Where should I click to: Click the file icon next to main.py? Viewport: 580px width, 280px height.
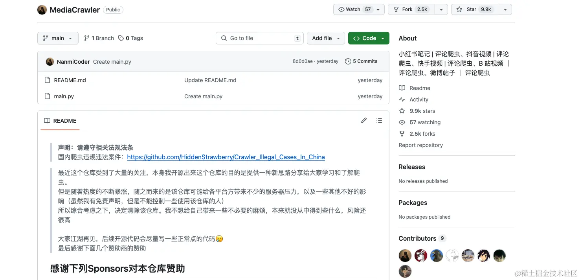pyautogui.click(x=48, y=96)
